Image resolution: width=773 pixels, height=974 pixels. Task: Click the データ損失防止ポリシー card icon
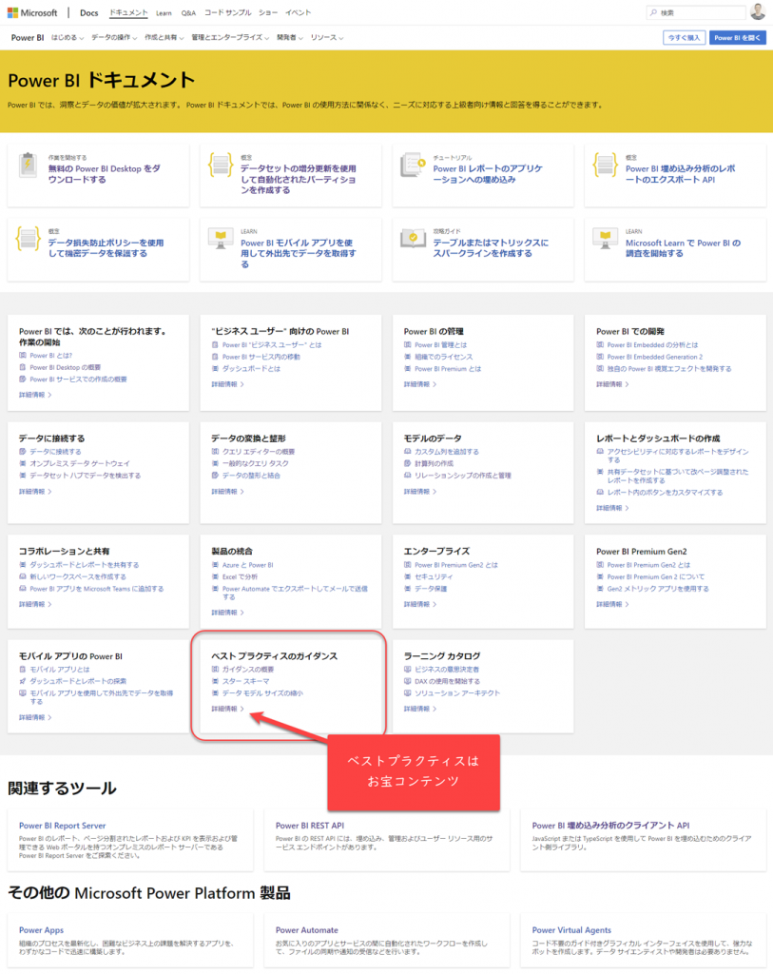[x=28, y=239]
